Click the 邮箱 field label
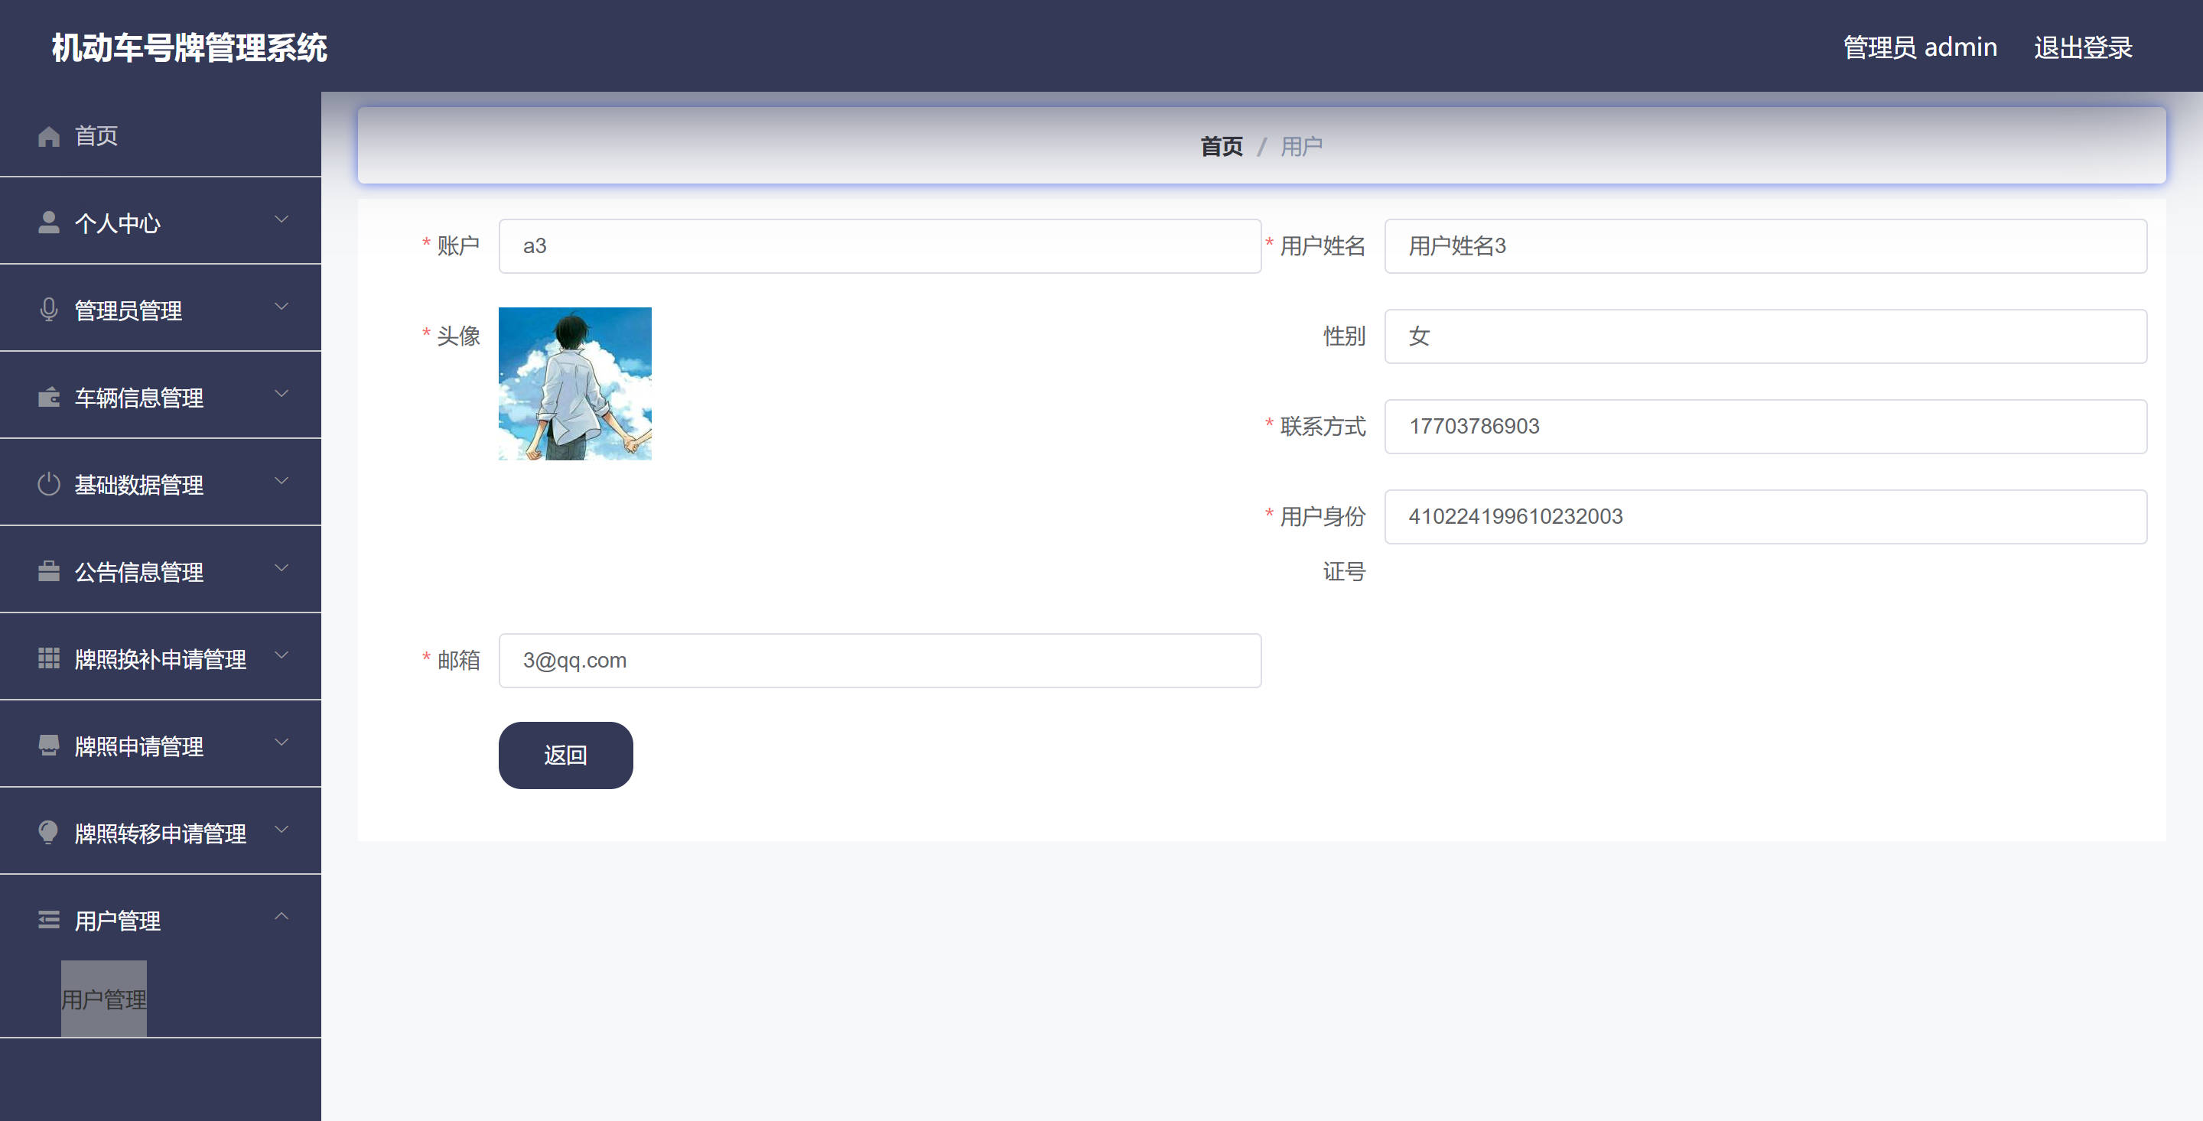 [458, 660]
